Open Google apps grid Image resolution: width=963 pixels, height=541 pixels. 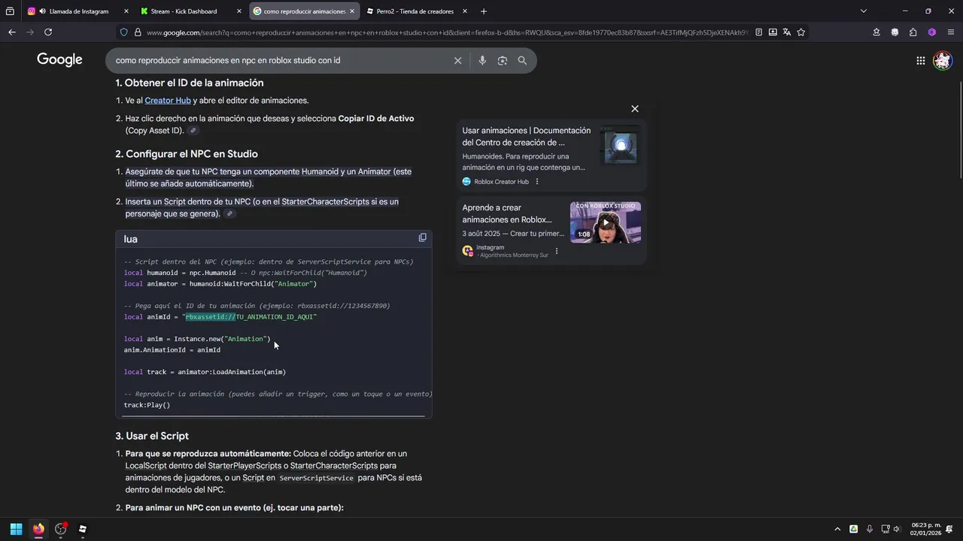tap(920, 60)
